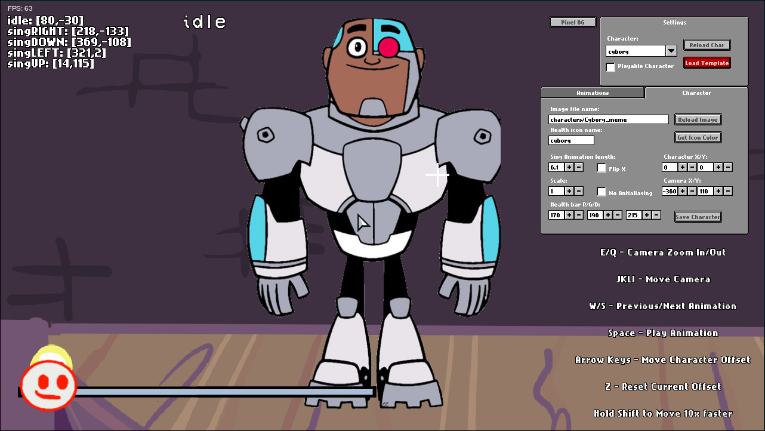Click the Character X value field
This screenshot has height=431, width=765.
pyautogui.click(x=670, y=167)
